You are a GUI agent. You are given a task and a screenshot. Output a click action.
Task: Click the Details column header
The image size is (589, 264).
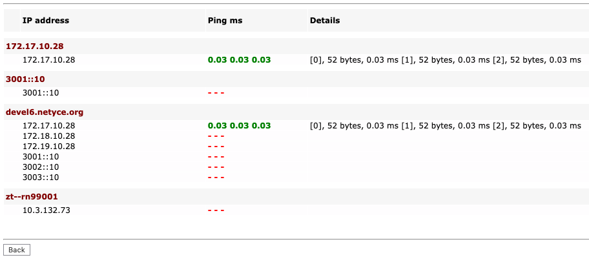coord(325,21)
